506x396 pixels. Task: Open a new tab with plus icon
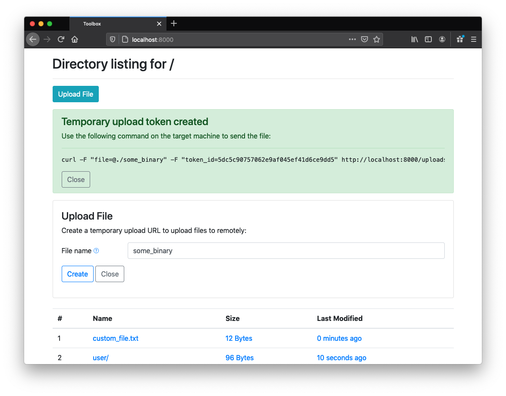click(x=173, y=23)
